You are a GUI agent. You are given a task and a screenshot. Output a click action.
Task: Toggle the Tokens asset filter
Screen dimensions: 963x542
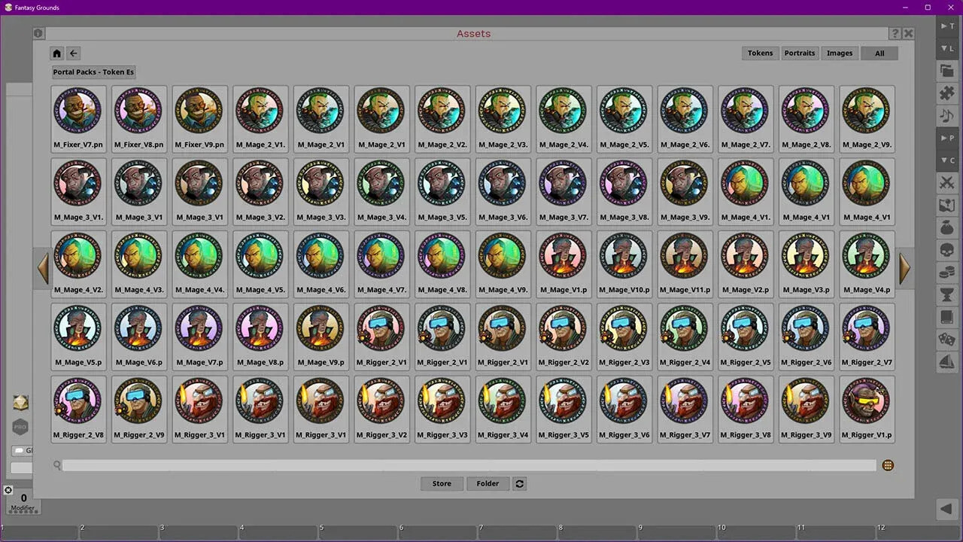coord(760,53)
